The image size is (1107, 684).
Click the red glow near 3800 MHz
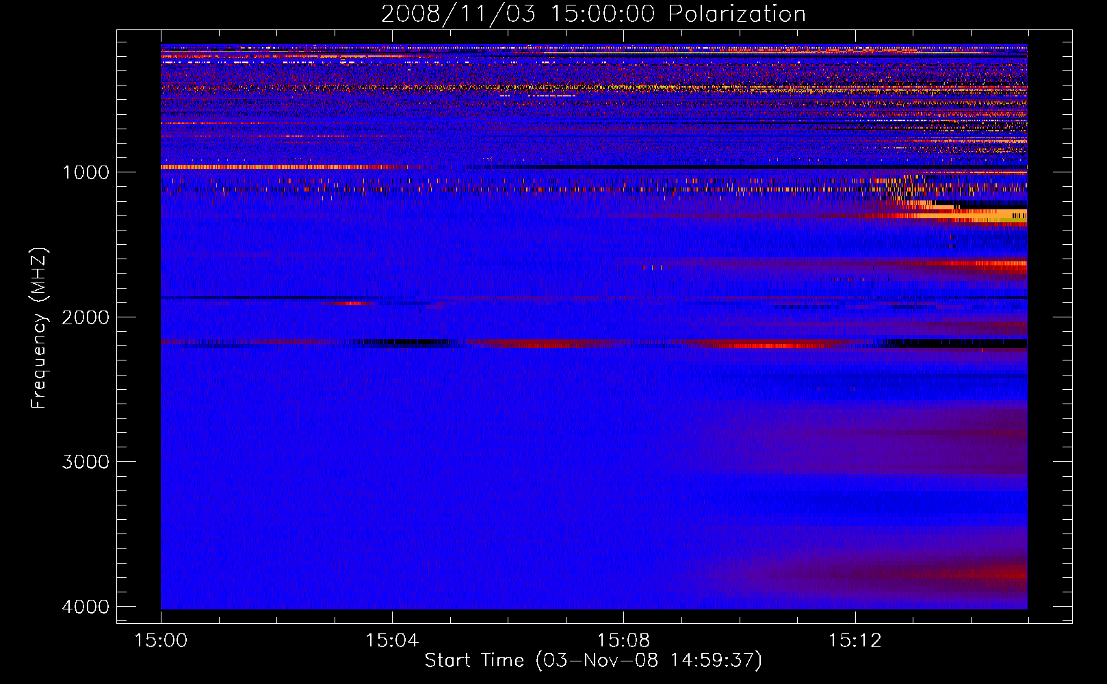click(992, 571)
